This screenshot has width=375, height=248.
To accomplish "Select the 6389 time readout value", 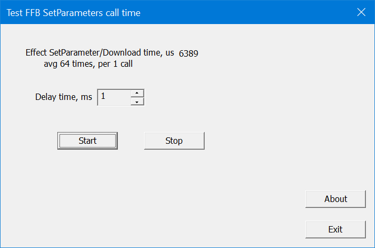I will coord(189,53).
